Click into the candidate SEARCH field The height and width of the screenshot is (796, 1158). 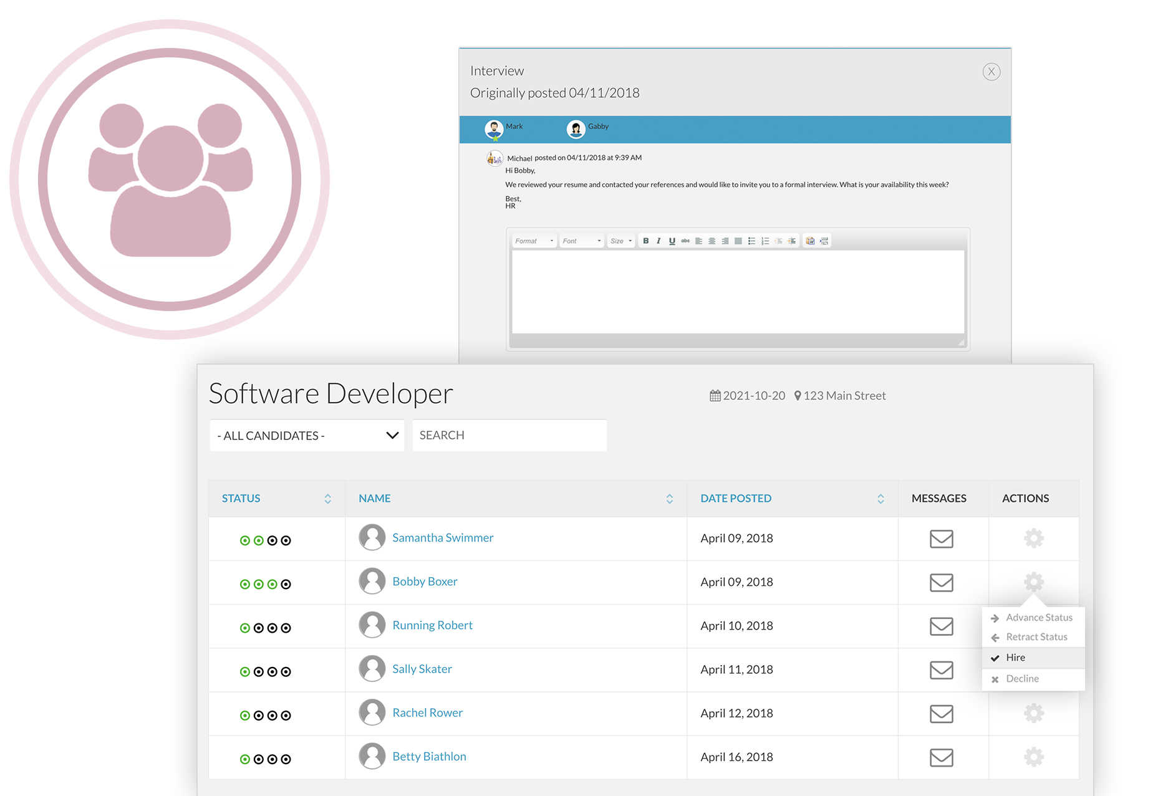point(509,435)
